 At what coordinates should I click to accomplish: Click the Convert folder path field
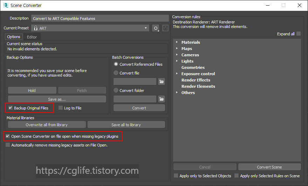(x=135, y=99)
